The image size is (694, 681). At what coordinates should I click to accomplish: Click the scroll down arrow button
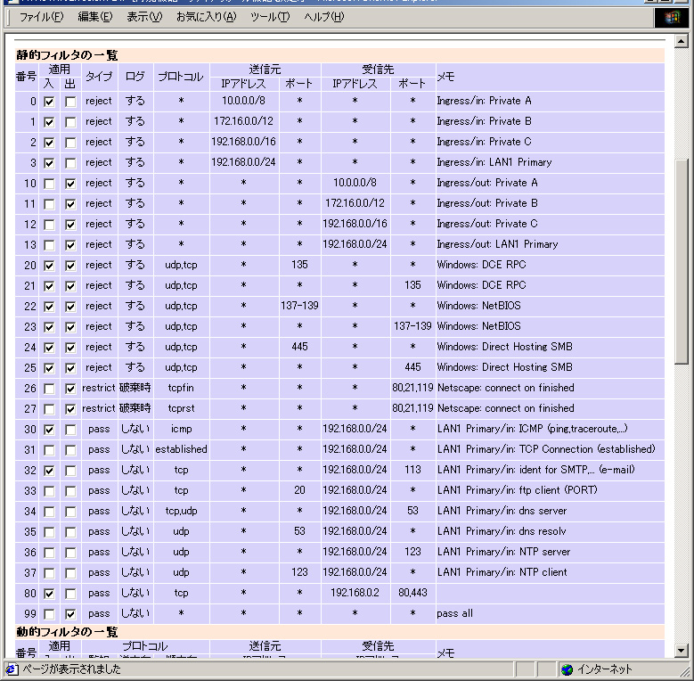tap(682, 651)
